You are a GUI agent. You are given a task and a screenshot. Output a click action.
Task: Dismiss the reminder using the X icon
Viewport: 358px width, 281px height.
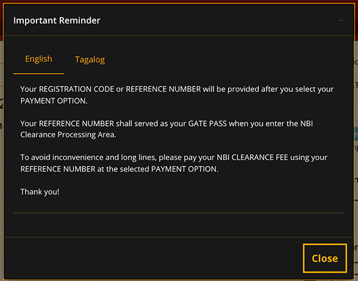341,19
